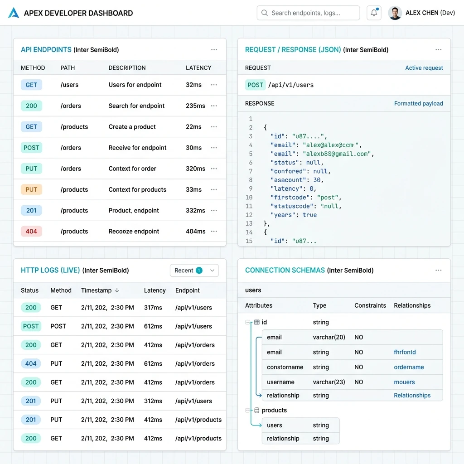Image resolution: width=464 pixels, height=464 pixels.
Task: Collapse the products schema tree node
Action: click(x=247, y=410)
